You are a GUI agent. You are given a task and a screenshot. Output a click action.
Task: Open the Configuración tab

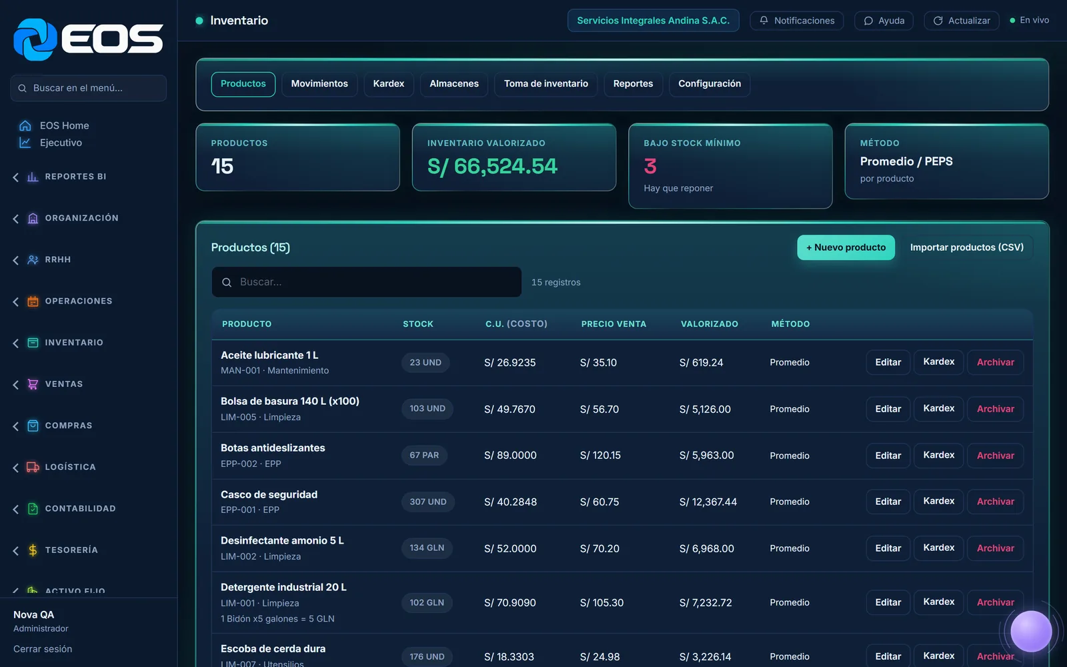click(710, 84)
